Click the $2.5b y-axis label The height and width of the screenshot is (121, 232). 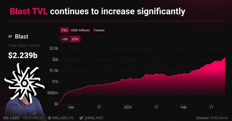[53, 49]
